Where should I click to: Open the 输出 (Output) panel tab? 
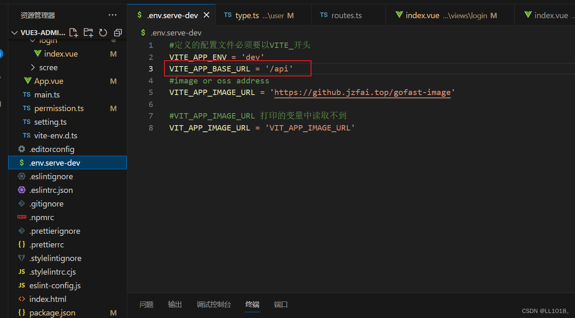pos(175,304)
